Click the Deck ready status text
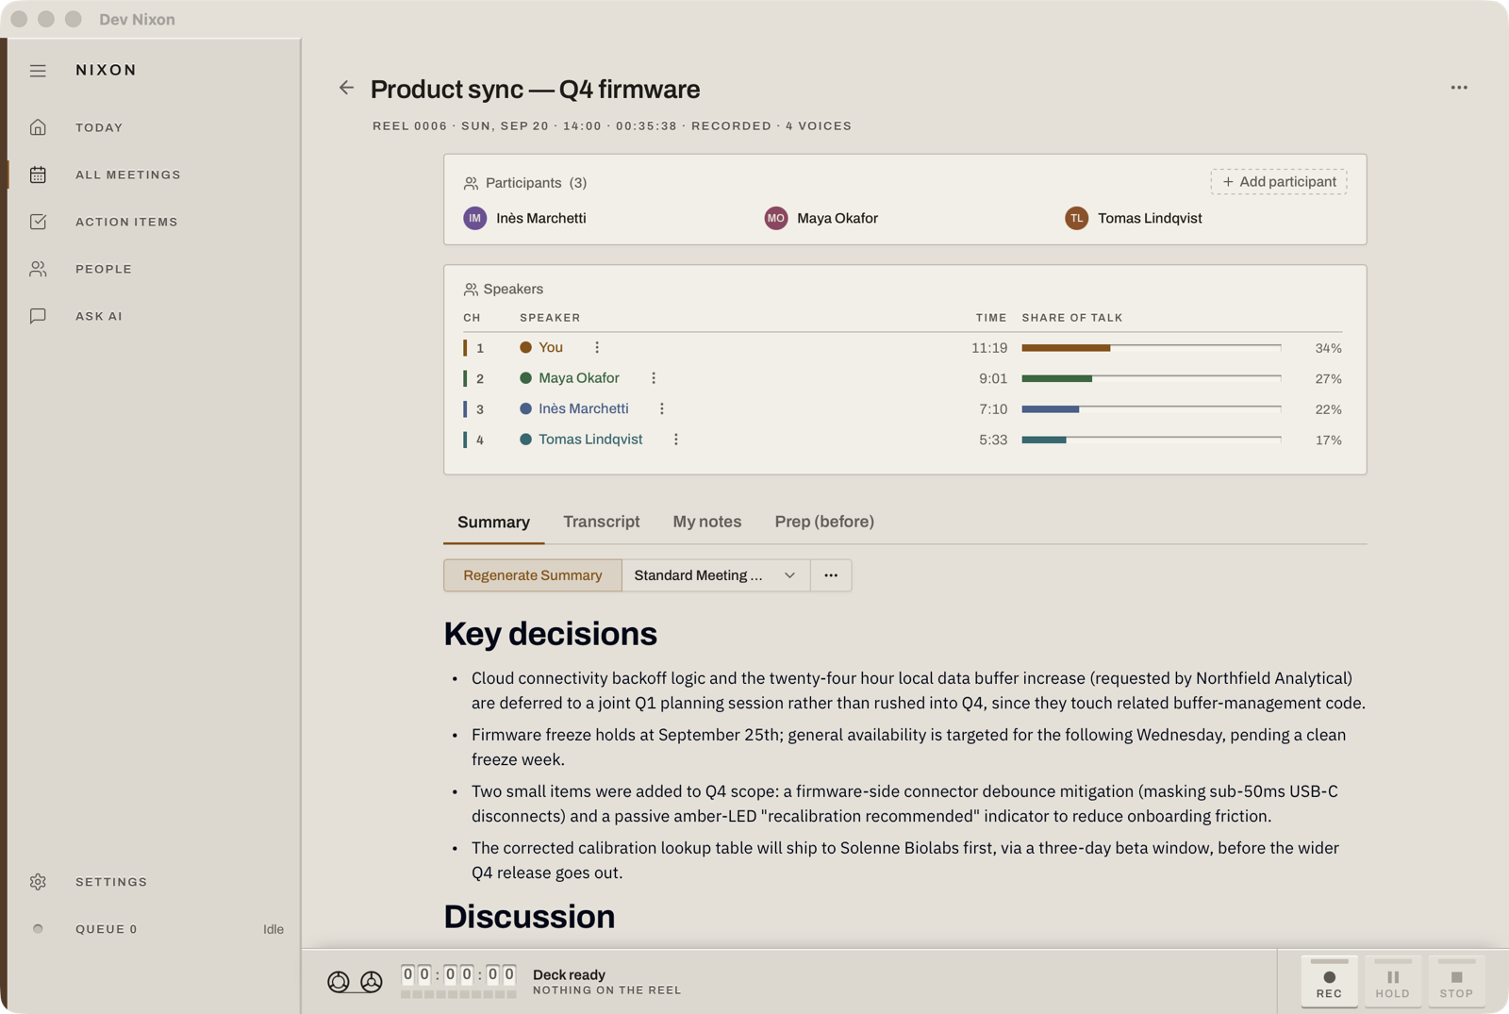Screen dimensions: 1509x1014 tap(569, 975)
